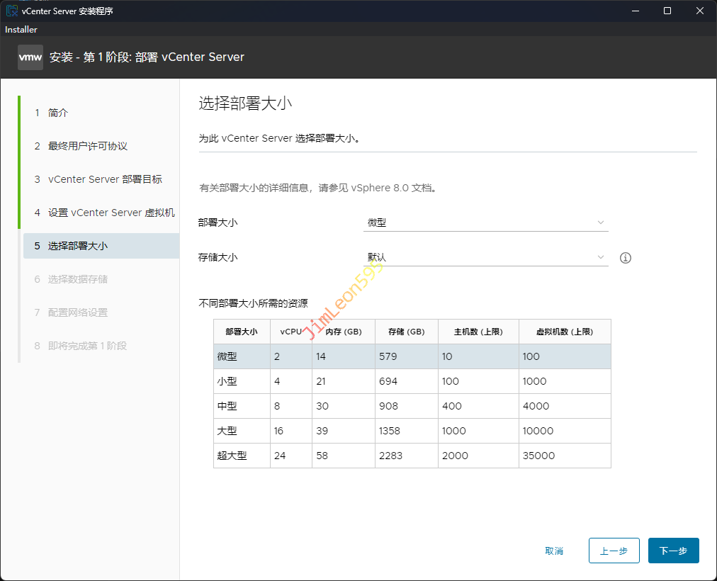The height and width of the screenshot is (581, 717).
Task: Open the Installer menu
Action: click(21, 30)
